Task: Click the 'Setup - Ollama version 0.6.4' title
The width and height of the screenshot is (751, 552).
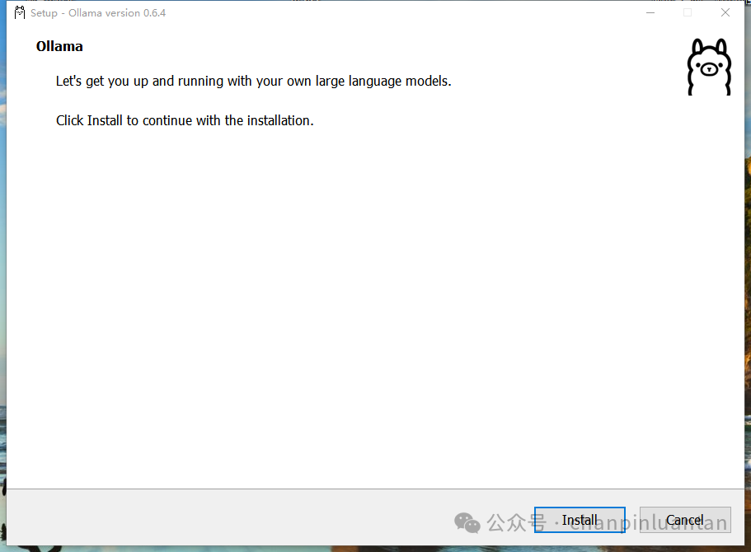Action: (x=98, y=13)
